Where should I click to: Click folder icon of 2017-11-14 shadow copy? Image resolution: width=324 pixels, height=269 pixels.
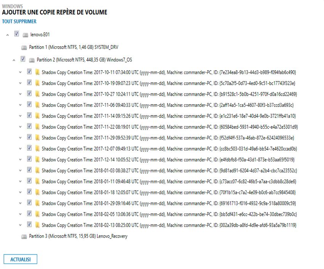(37, 116)
